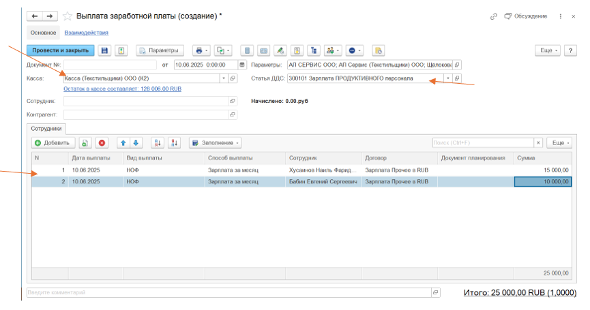
Task: Click the Save document floppy disk icon
Action: click(x=104, y=50)
